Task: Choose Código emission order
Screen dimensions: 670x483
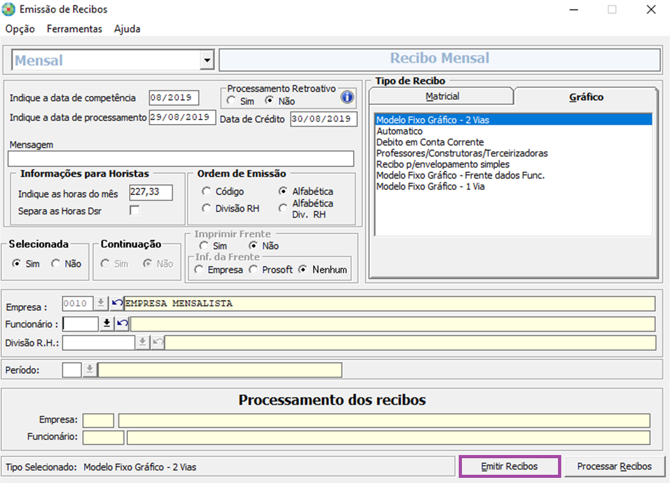Action: coord(206,191)
